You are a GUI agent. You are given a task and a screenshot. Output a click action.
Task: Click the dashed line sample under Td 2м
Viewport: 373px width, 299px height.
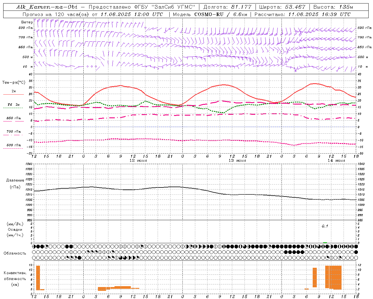point(13,108)
